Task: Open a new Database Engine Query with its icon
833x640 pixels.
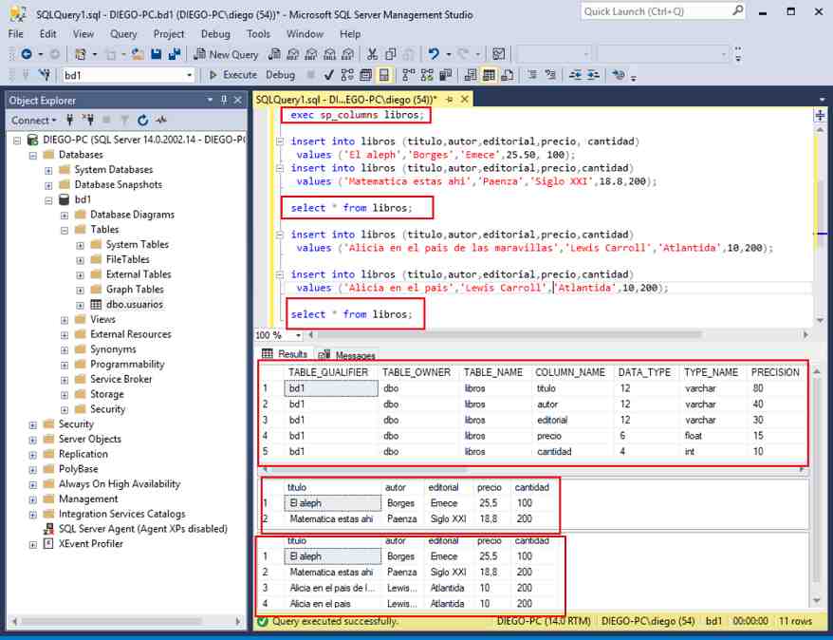Action: tap(273, 54)
